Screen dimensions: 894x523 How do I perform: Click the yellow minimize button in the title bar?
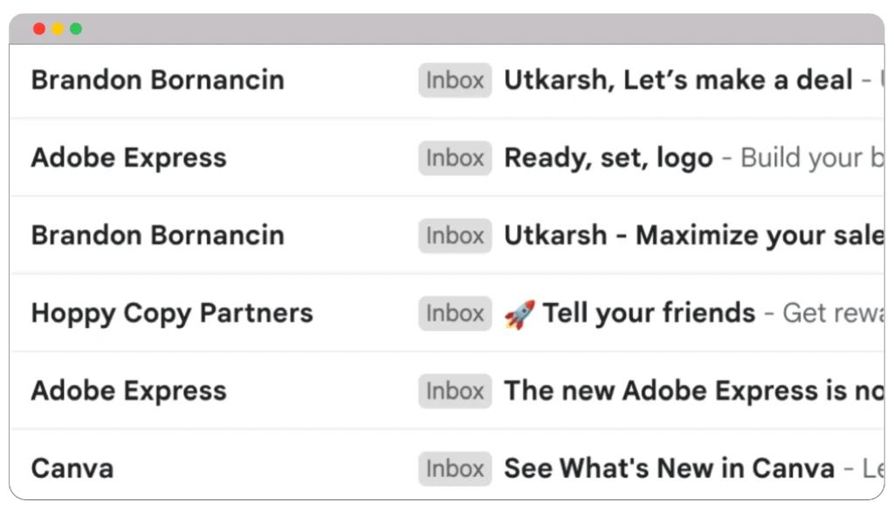[x=58, y=28]
